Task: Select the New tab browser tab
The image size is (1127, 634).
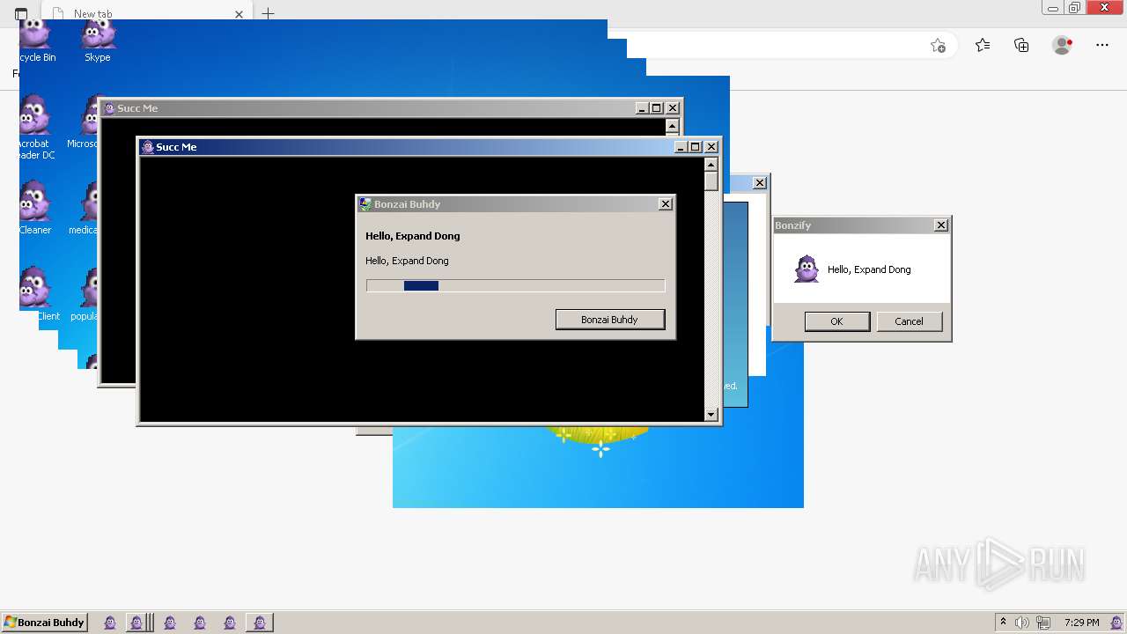Action: 147,13
